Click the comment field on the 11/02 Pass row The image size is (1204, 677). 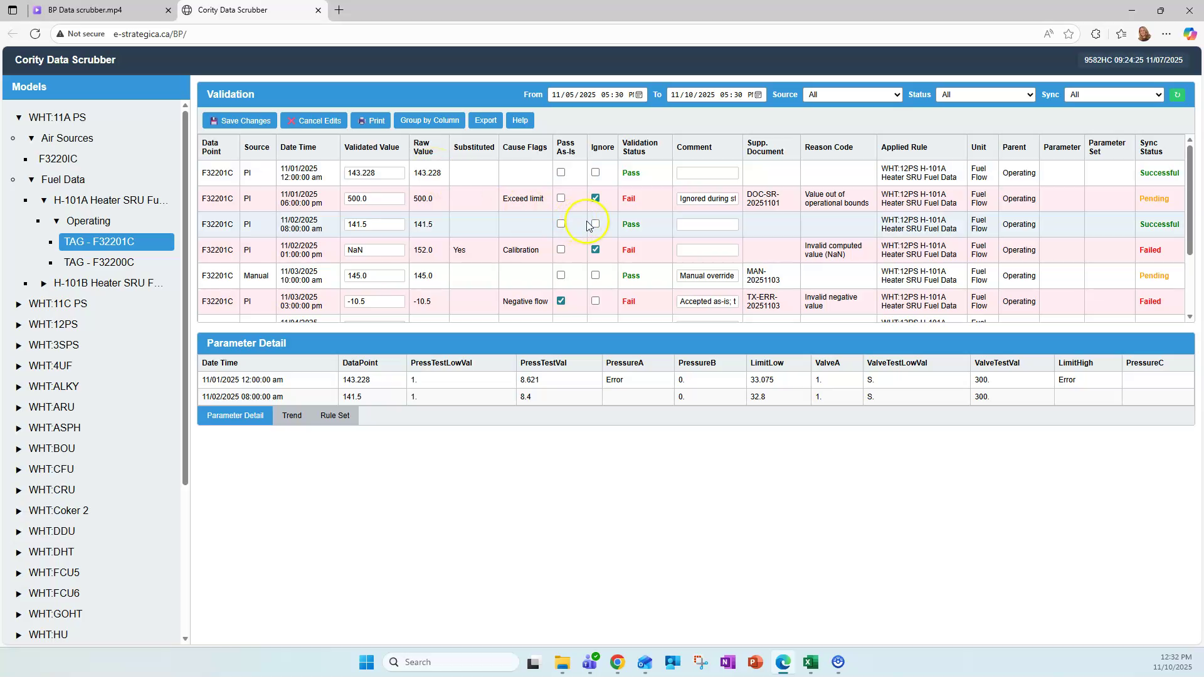click(707, 224)
